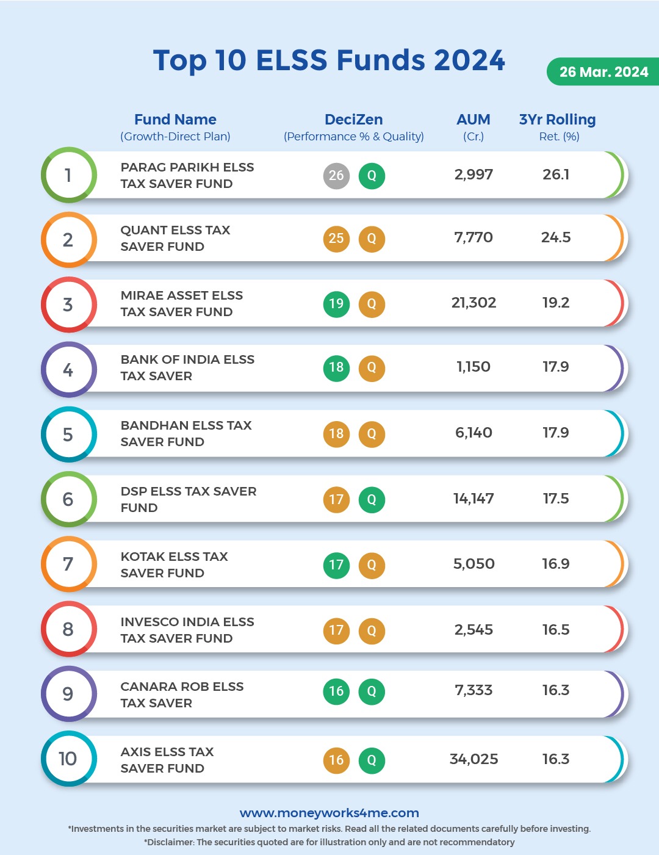The image size is (659, 855).
Task: Click the AUM column header
Action: tap(474, 120)
